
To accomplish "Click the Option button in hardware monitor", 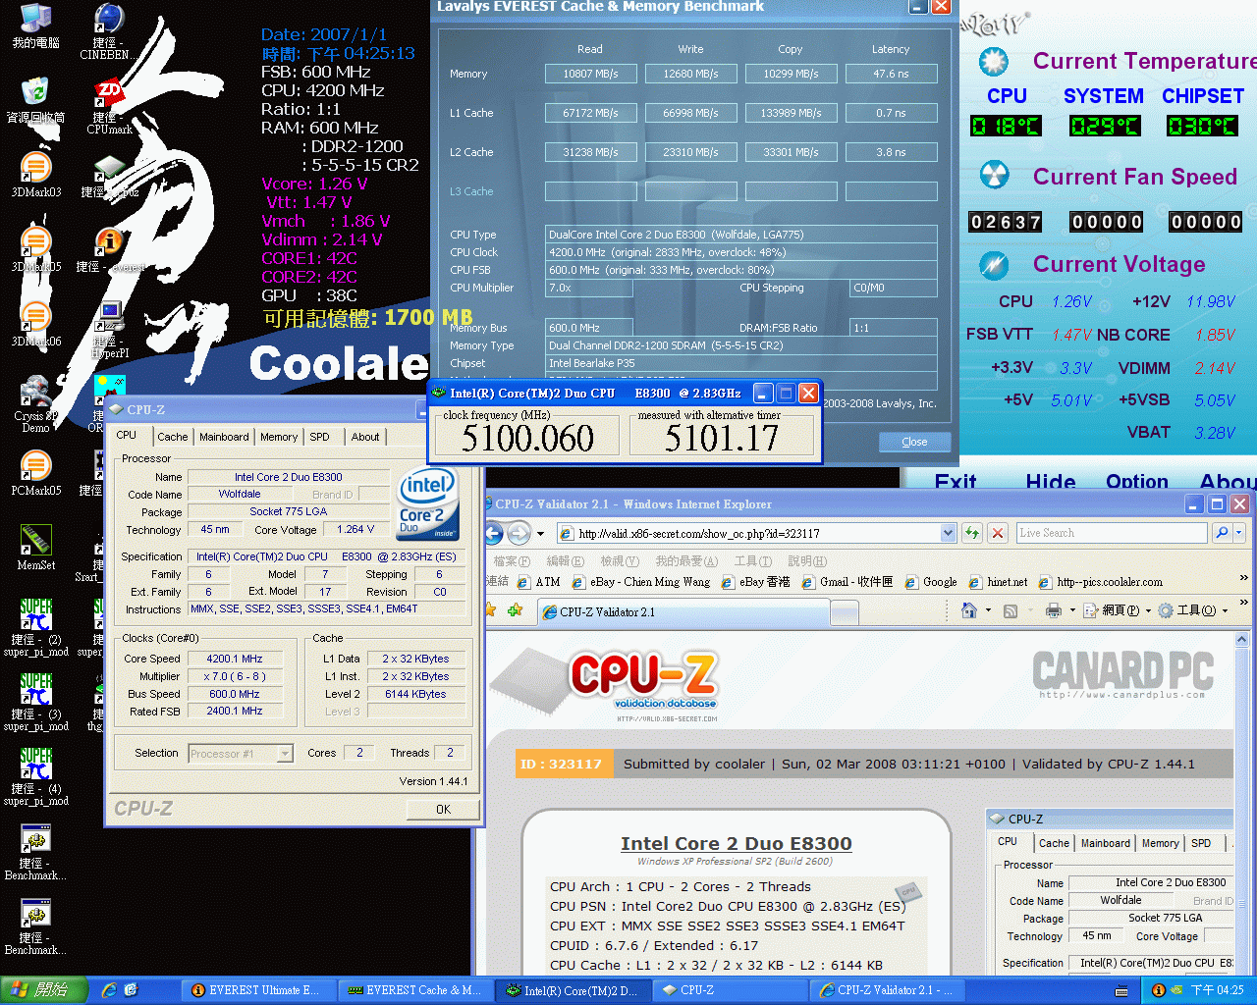I will click(x=1137, y=482).
